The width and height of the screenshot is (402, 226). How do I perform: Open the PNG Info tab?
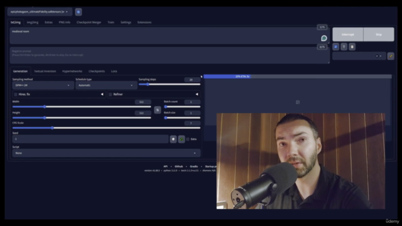pyautogui.click(x=64, y=23)
